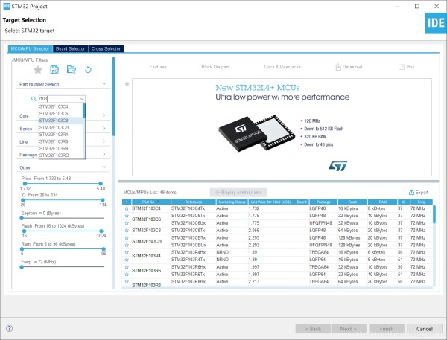Favorite star for STM32F103R4Tx row
Viewport: 447px width, 340px height.
[127, 260]
